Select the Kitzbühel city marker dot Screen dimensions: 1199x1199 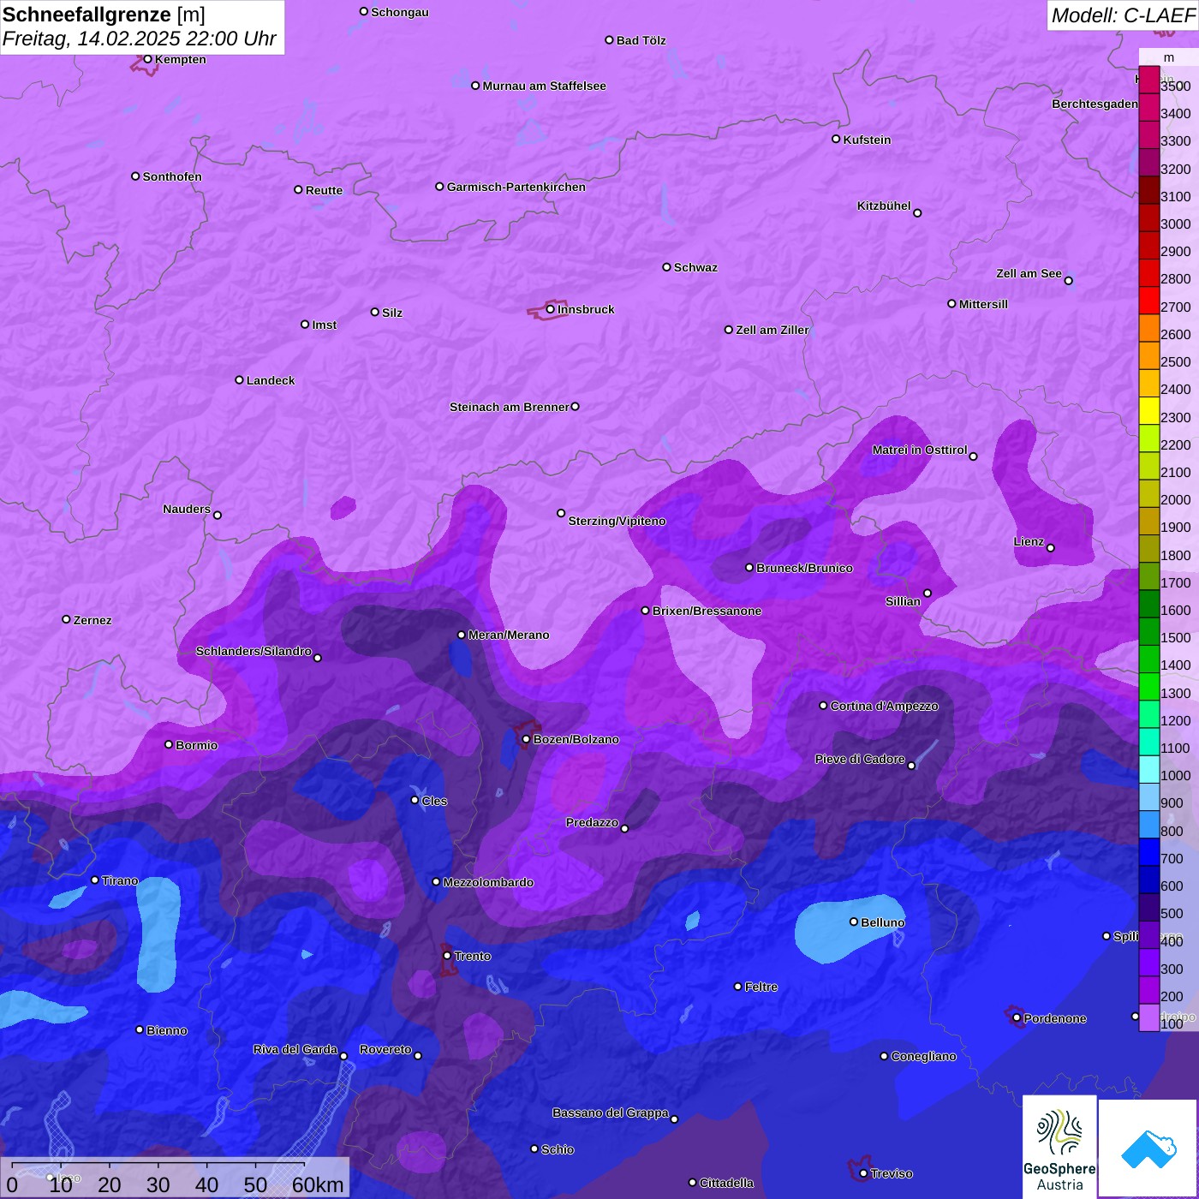point(917,213)
